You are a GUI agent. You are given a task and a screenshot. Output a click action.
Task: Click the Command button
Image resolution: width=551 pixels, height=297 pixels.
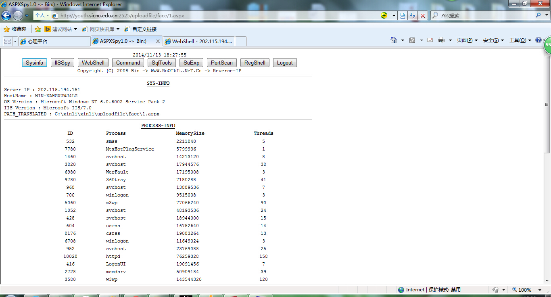point(128,63)
